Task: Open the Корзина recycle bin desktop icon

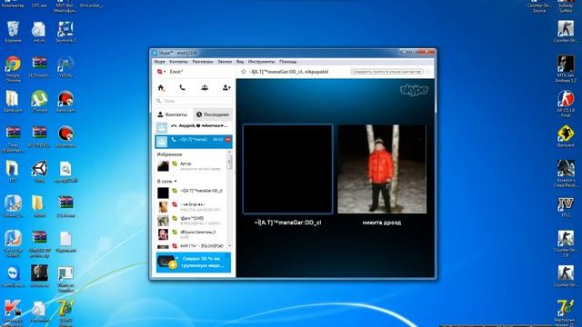Action: point(13,32)
